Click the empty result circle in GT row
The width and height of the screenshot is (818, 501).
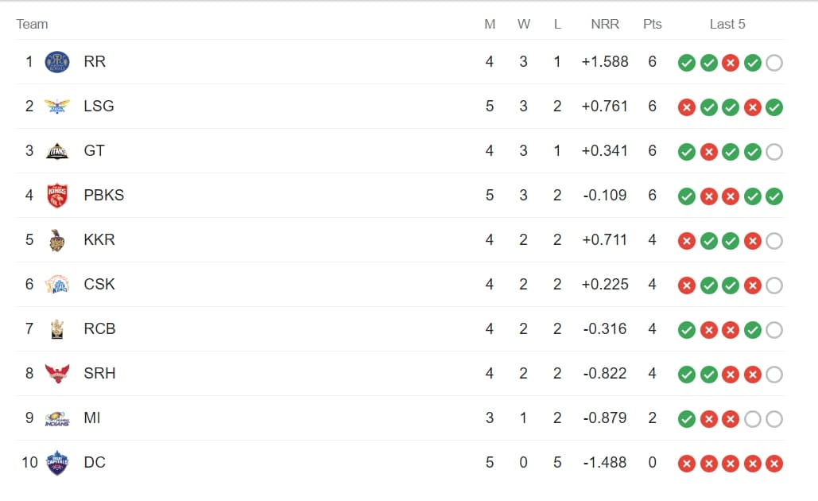click(774, 152)
